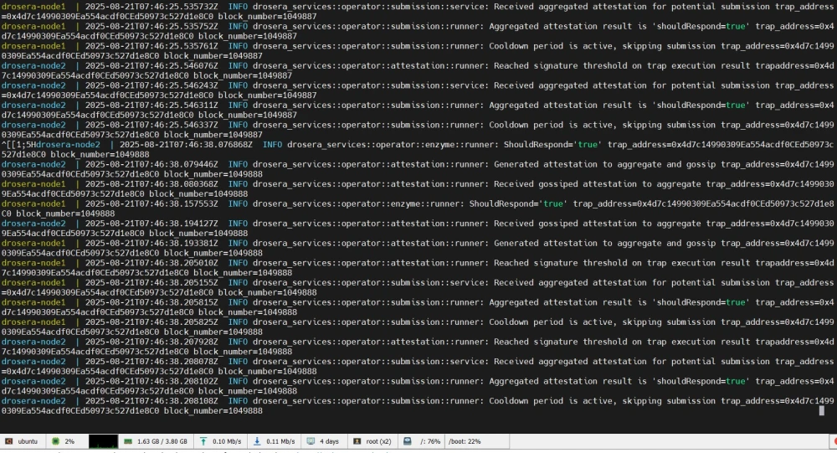
Task: Click the green CPU chip icon
Action: (x=55, y=441)
